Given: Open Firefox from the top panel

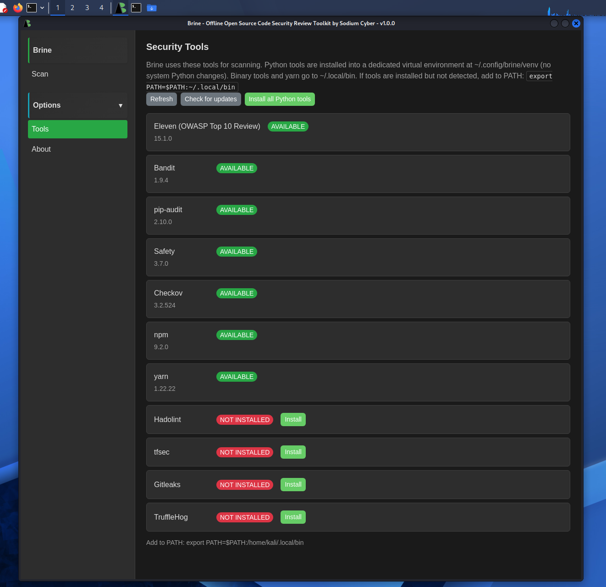Looking at the screenshot, I should 18,8.
